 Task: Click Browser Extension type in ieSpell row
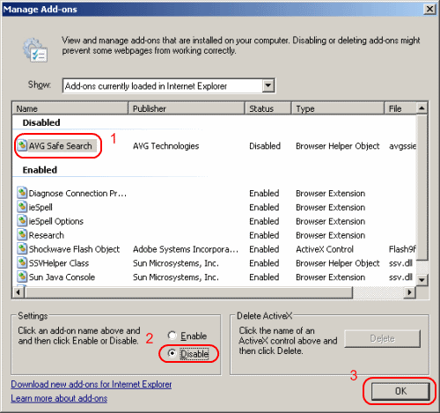click(x=331, y=207)
